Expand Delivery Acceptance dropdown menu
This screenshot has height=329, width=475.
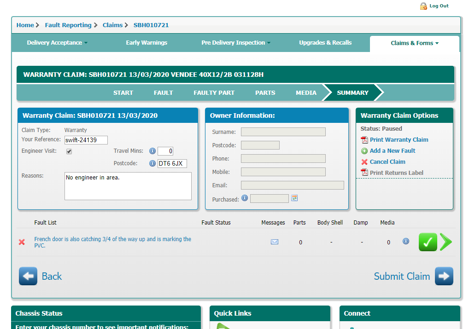pyautogui.click(x=57, y=43)
